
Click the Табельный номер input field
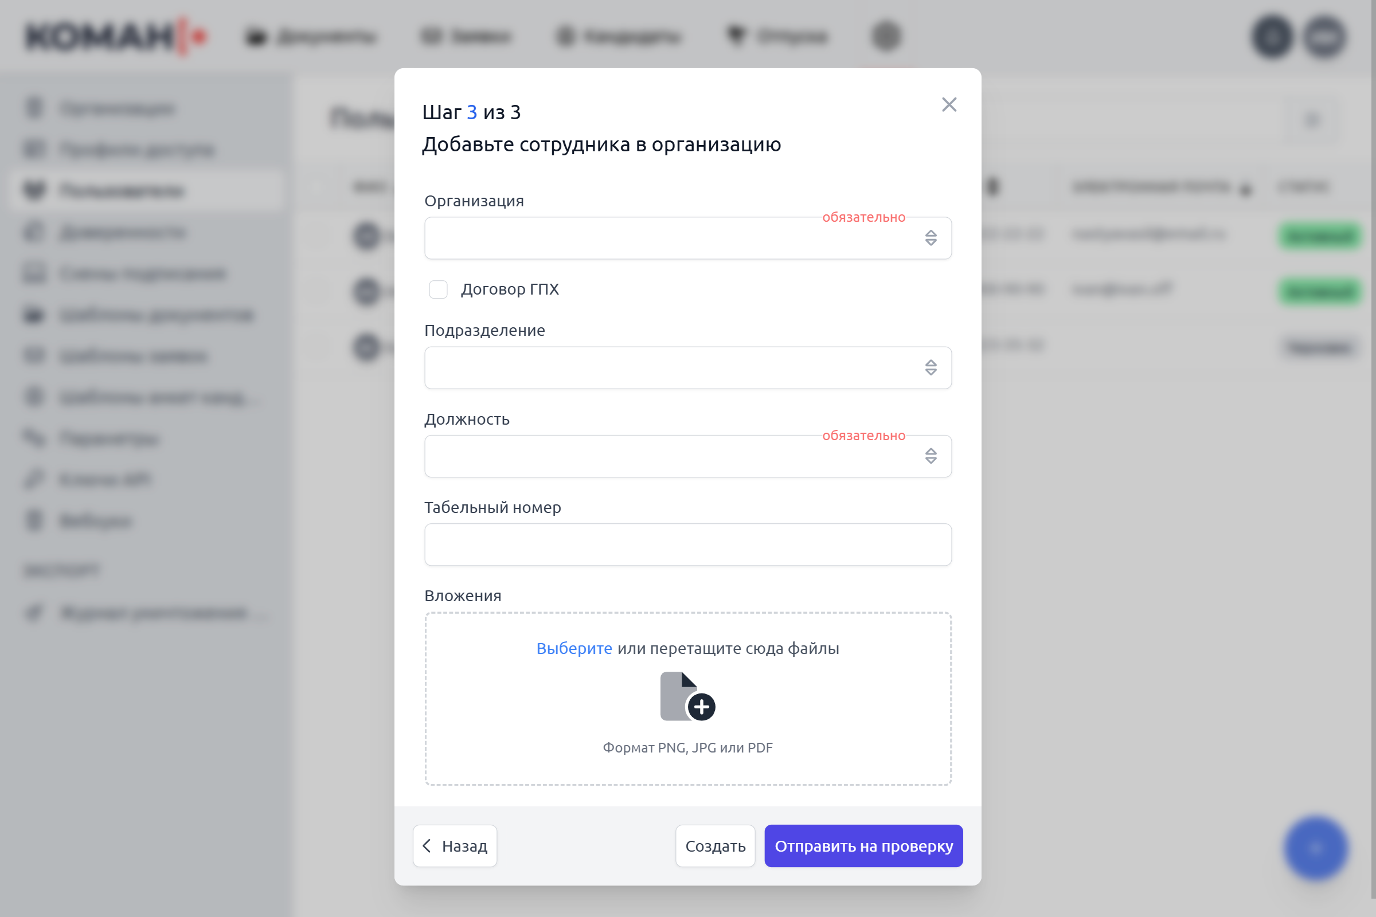(x=687, y=544)
